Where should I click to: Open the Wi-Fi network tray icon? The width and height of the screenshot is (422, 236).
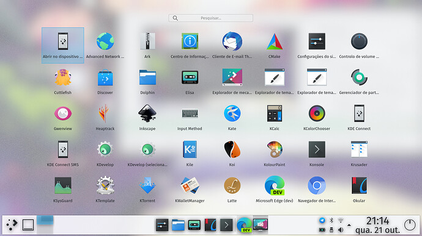[341, 220]
